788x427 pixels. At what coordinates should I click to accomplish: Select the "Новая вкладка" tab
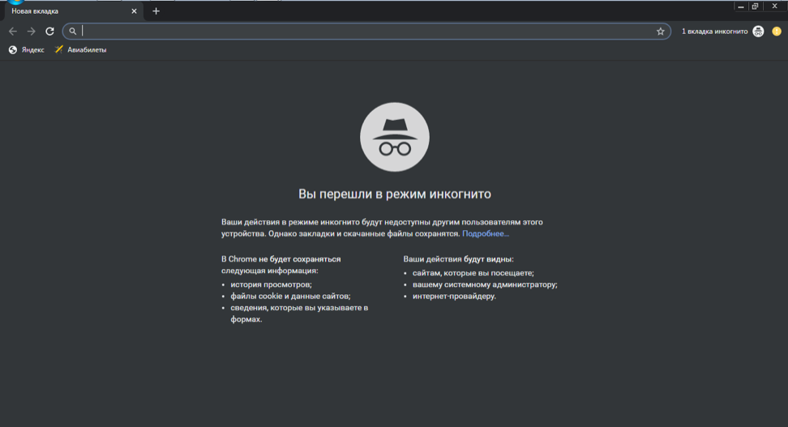point(65,11)
